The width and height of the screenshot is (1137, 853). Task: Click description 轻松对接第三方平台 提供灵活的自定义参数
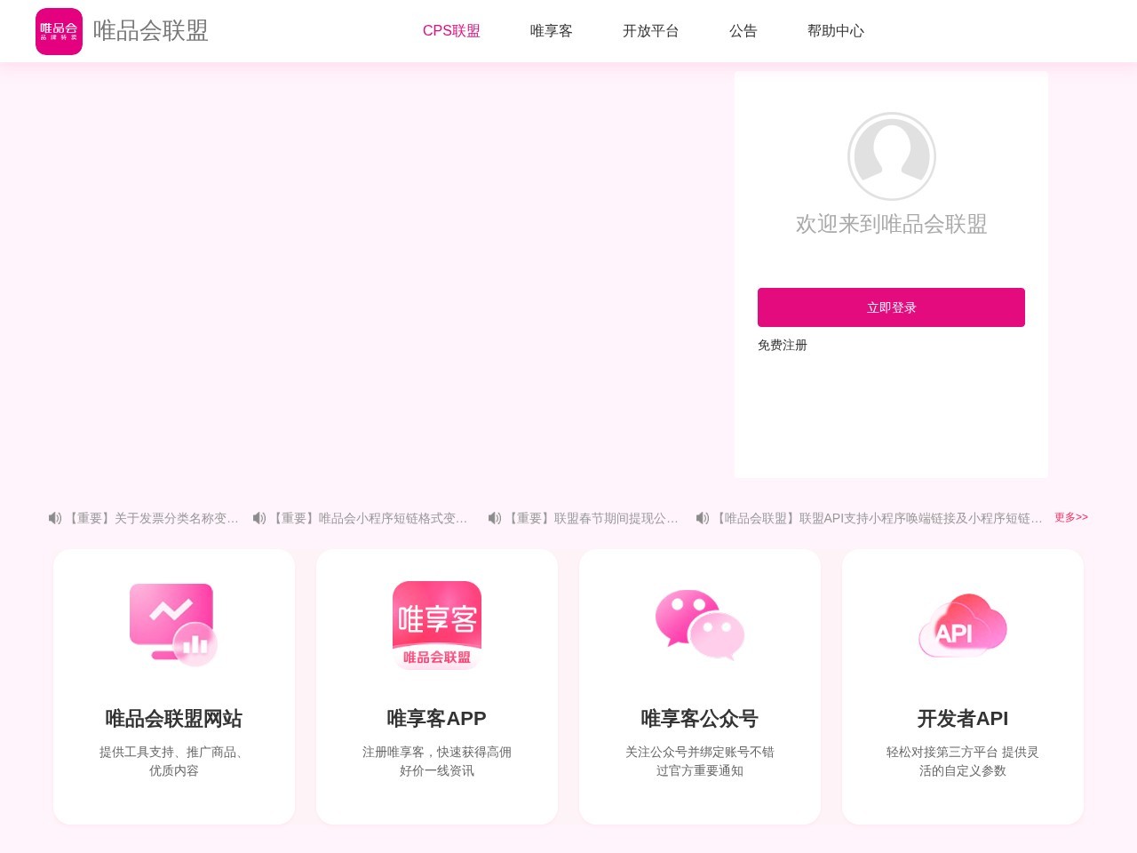click(x=963, y=761)
